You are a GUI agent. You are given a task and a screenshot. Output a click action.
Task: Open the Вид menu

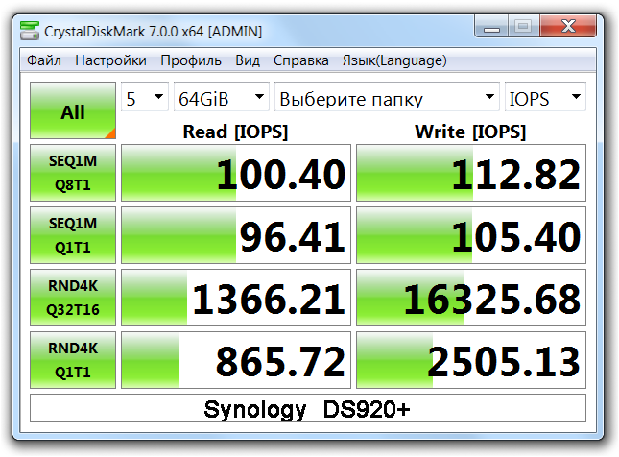pos(248,60)
